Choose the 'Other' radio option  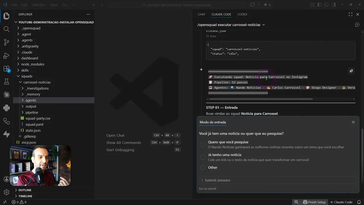203,168
